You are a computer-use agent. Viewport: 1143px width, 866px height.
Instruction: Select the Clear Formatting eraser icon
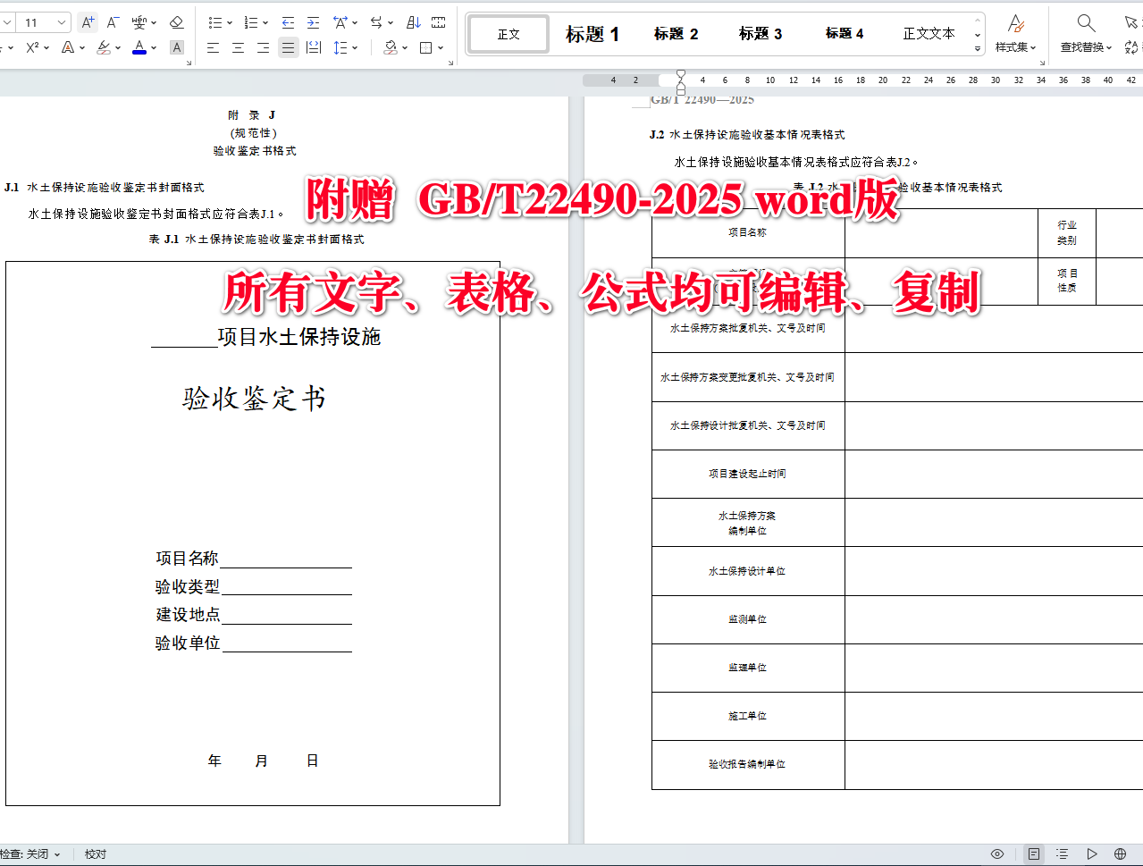(x=175, y=21)
